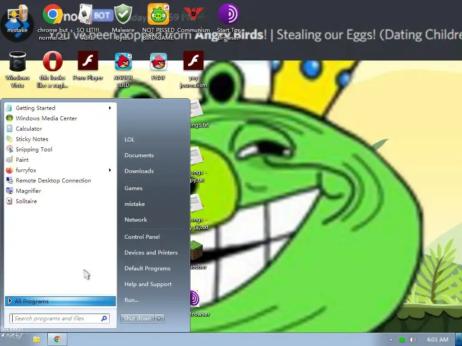This screenshot has height=346, width=462.
Task: Expand the Getting Started submenu arrow
Action: coord(110,108)
